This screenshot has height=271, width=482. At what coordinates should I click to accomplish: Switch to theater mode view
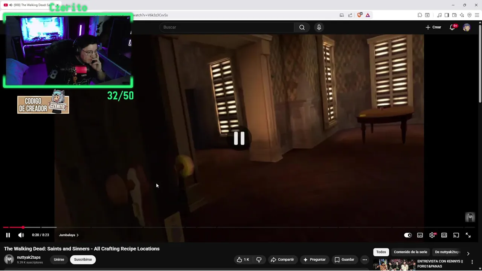(444, 235)
